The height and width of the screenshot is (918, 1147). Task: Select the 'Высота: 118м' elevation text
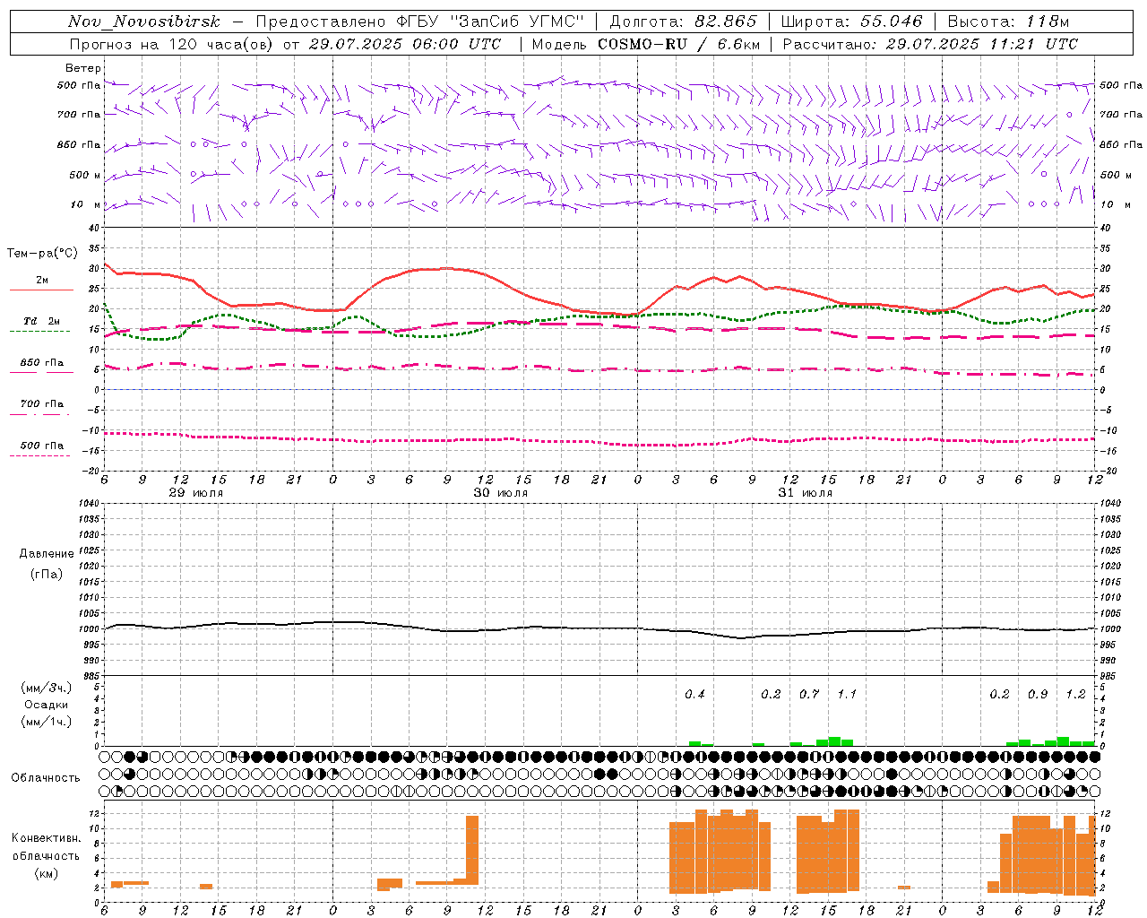(x=1009, y=22)
